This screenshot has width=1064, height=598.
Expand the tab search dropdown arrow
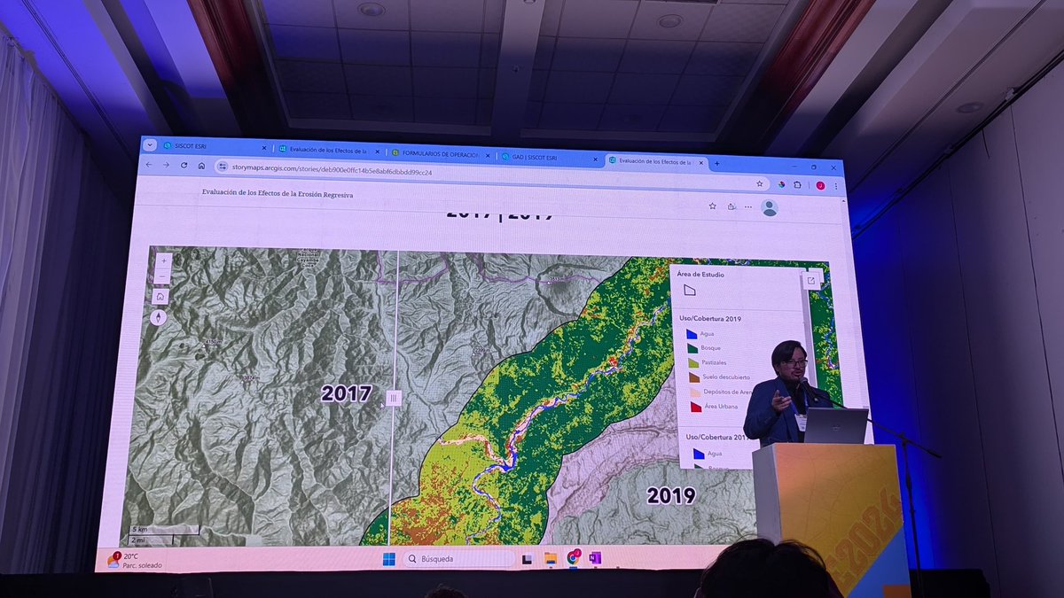pos(149,145)
